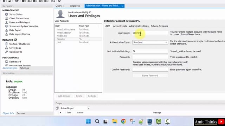This screenshot has height=126, width=225.
Task: Select mysql.sys user row
Action: [x=78, y=36]
